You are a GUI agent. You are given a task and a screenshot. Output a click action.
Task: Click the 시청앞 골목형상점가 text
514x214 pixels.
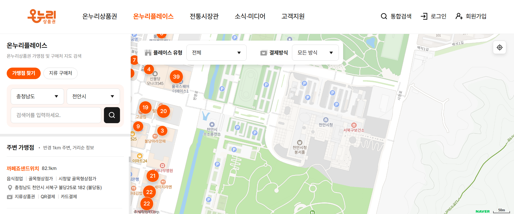pyautogui.click(x=77, y=178)
